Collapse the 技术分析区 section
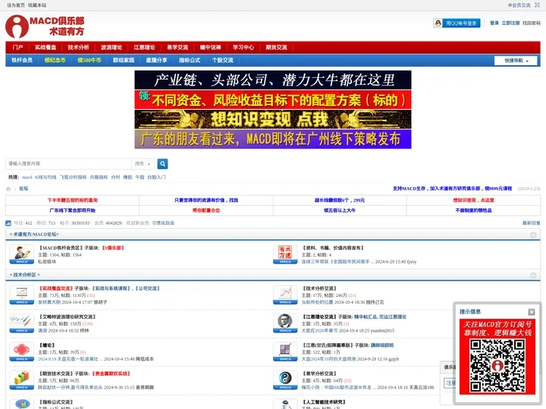 click(533, 275)
